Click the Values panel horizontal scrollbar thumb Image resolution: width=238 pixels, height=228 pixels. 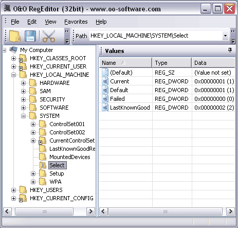[x=165, y=212]
